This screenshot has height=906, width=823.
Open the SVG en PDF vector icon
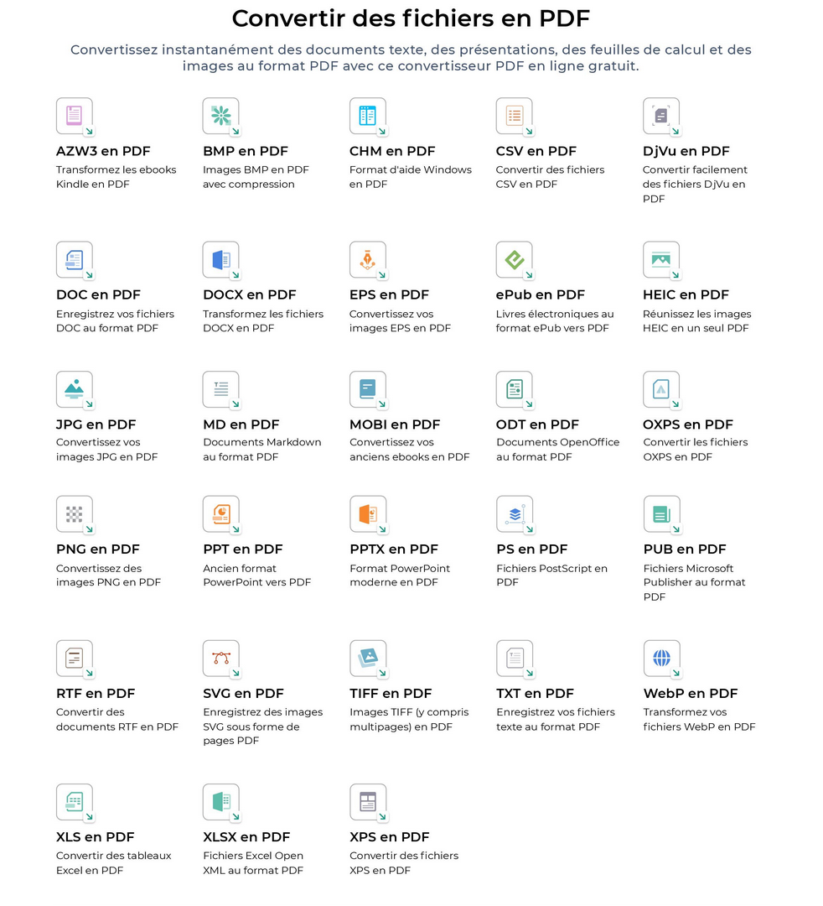click(x=221, y=659)
